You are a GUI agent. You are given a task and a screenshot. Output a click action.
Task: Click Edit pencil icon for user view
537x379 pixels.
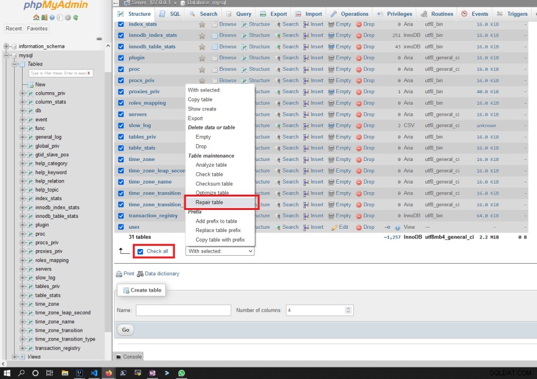(334, 227)
